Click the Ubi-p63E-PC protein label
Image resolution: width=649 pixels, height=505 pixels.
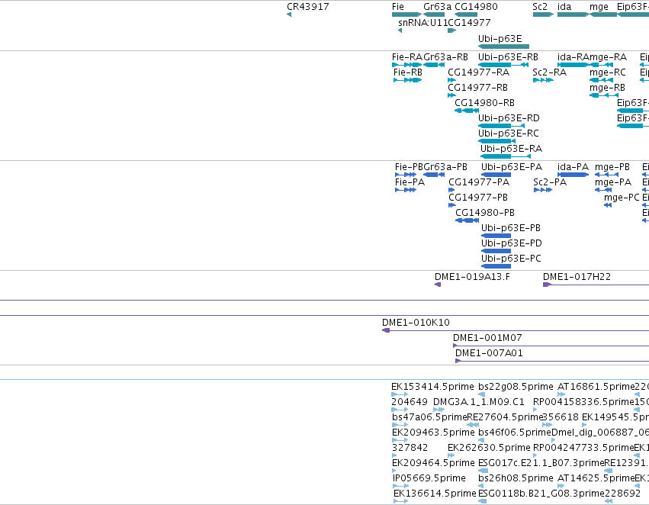511,259
